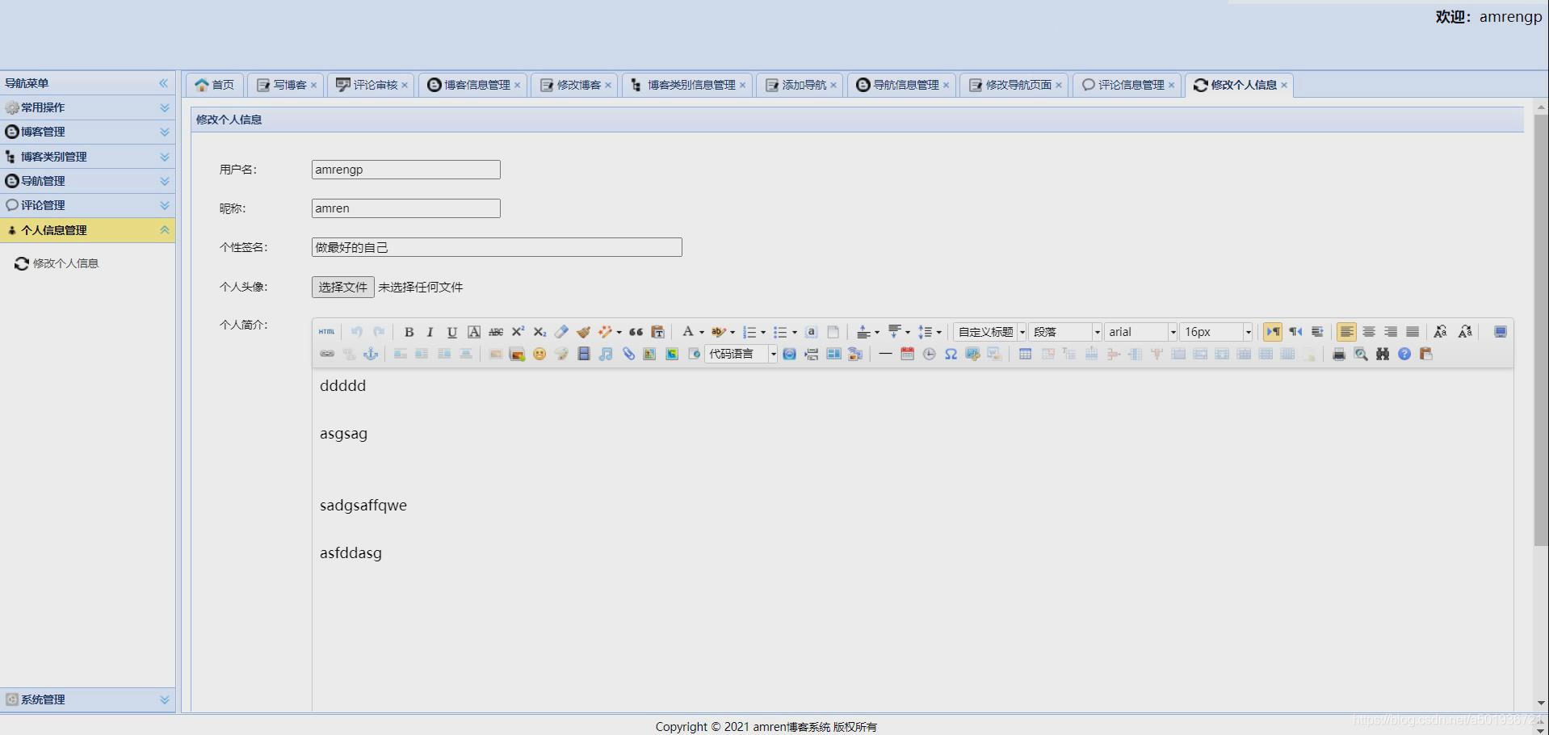Open editor help question icon
Screen dimensions: 1549x735
(1404, 354)
